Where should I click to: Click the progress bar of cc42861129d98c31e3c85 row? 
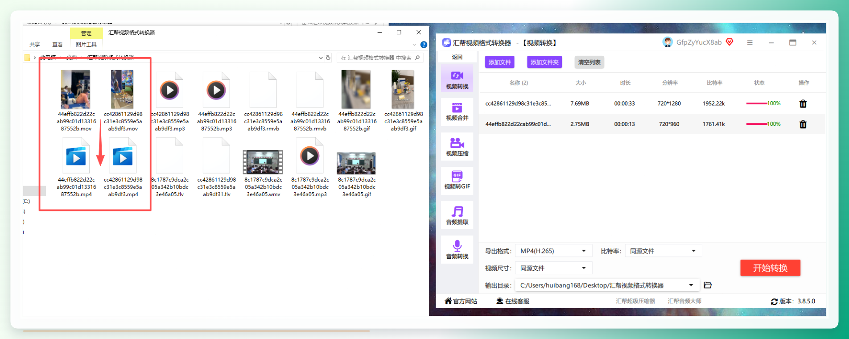757,103
